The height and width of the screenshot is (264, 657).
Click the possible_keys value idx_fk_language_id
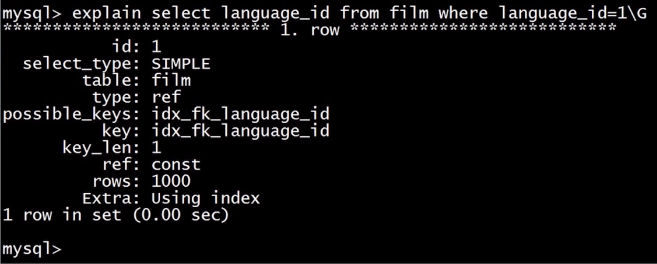(x=240, y=114)
